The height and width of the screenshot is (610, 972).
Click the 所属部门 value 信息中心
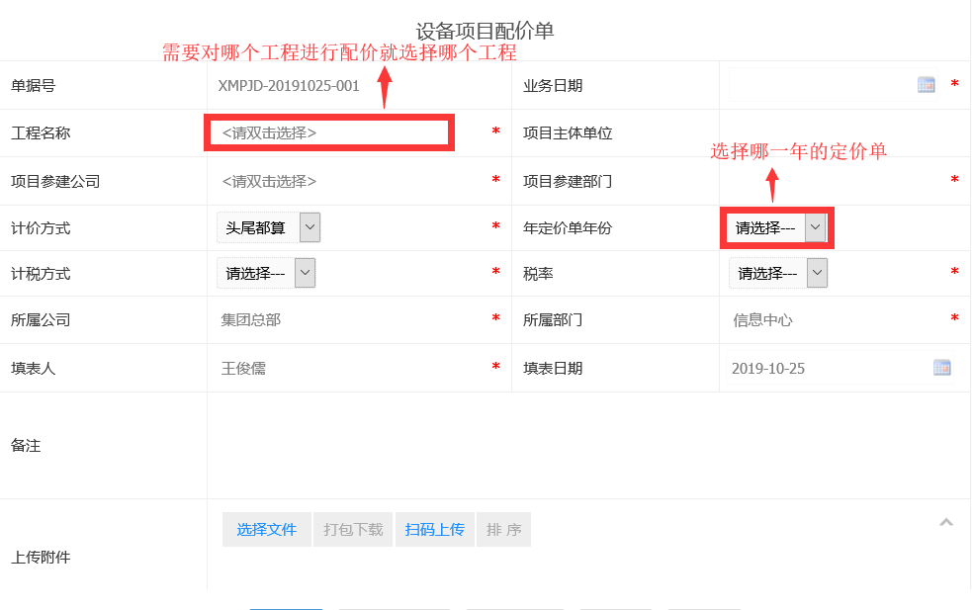(763, 320)
